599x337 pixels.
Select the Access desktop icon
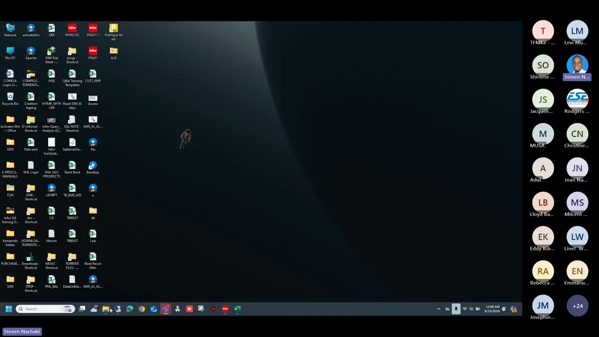tap(93, 99)
